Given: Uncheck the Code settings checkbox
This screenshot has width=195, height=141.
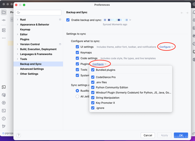Looking at the screenshot, I should 77,58.
